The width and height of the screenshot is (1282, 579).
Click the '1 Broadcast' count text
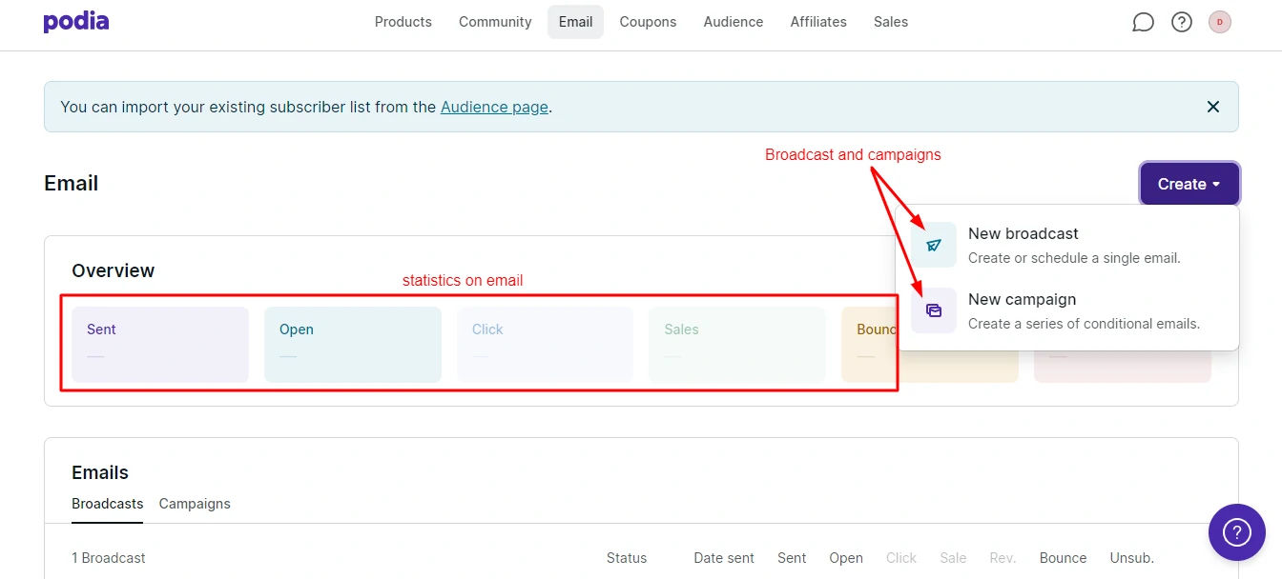click(109, 558)
